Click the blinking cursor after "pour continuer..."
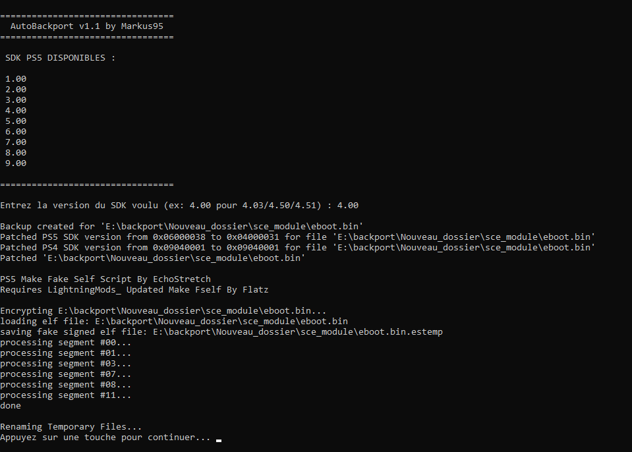The image size is (632, 452). tap(219, 439)
